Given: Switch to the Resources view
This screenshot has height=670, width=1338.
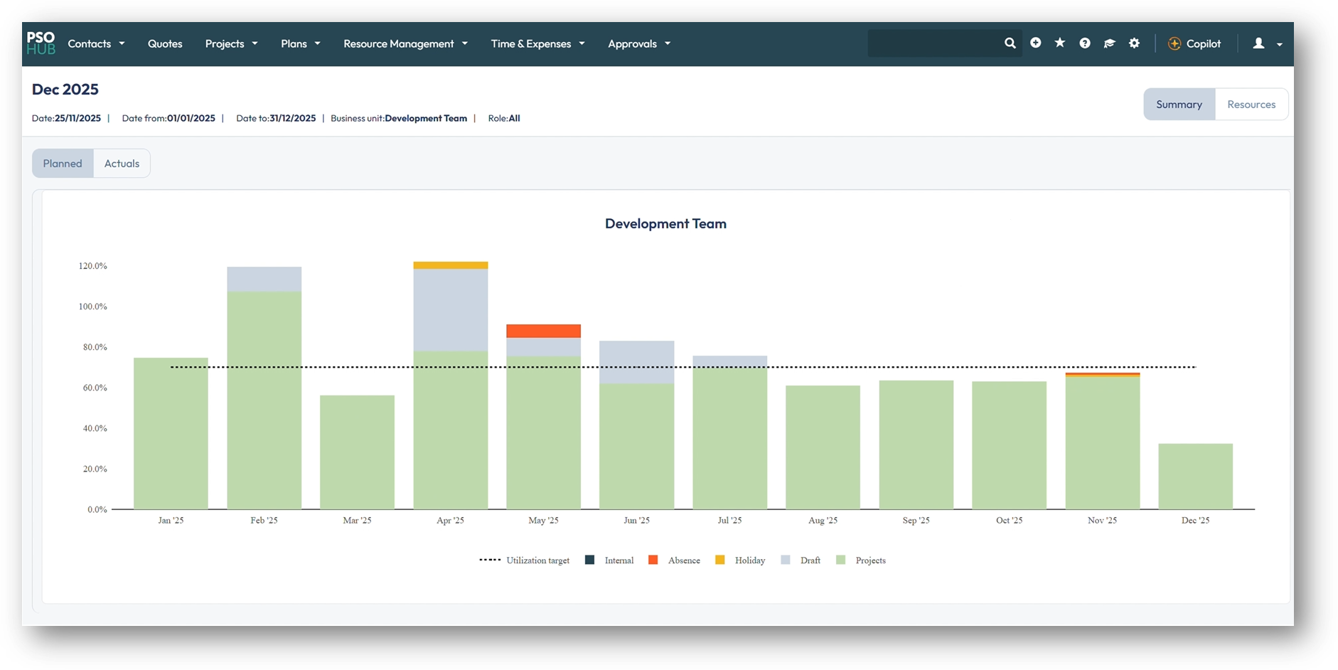Looking at the screenshot, I should [x=1251, y=105].
